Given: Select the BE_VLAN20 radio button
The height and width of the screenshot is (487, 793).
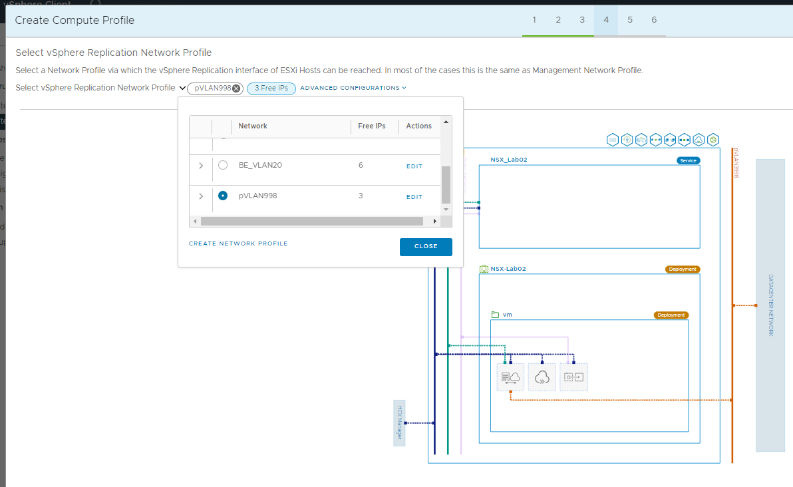Looking at the screenshot, I should (223, 164).
